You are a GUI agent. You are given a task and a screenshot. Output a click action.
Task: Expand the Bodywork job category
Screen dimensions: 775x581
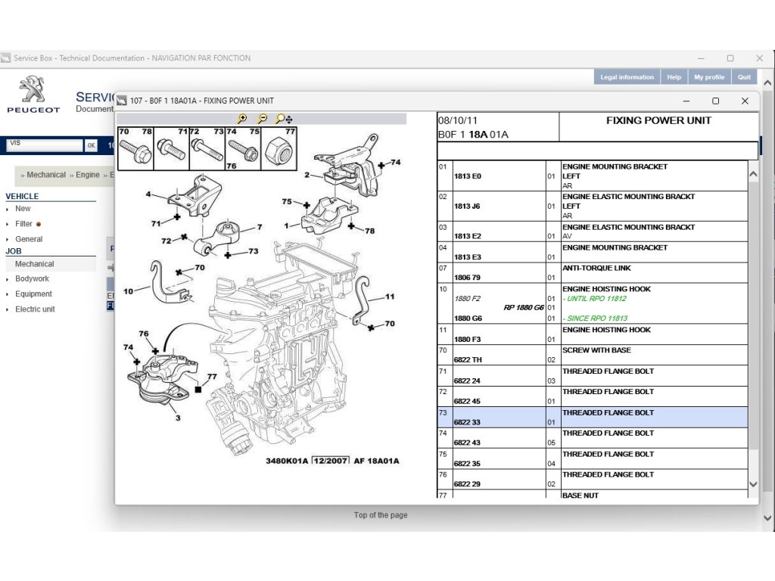pos(32,279)
